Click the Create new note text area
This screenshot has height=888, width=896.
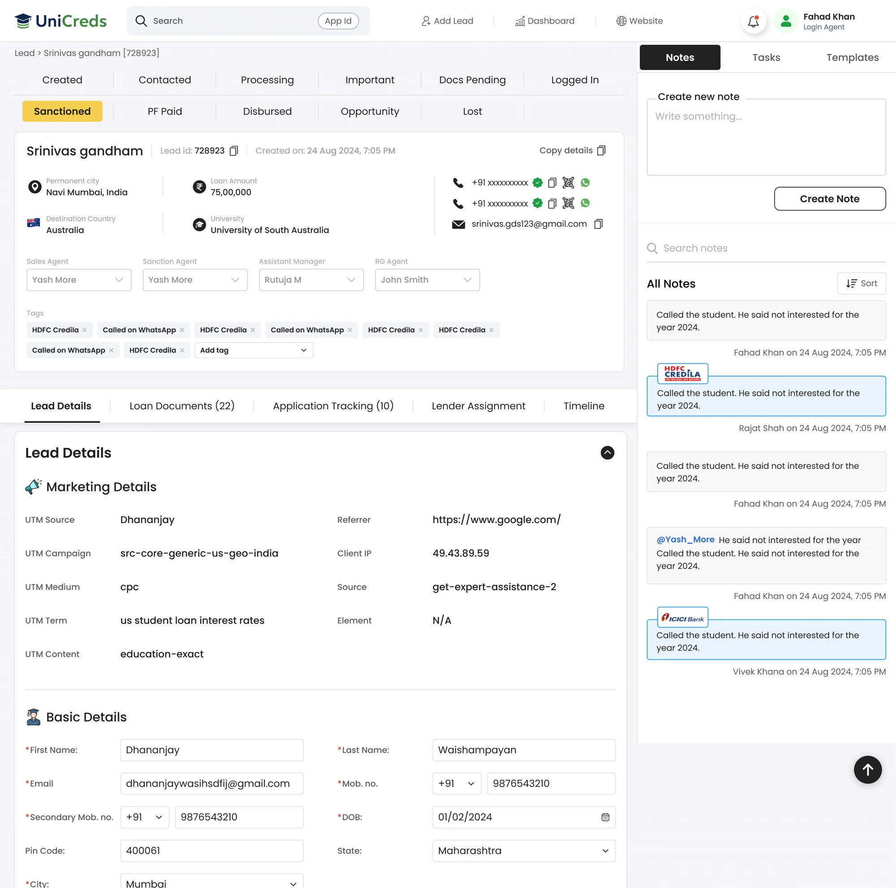click(x=766, y=137)
